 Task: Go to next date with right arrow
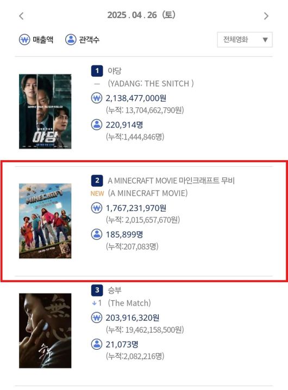tap(266, 16)
